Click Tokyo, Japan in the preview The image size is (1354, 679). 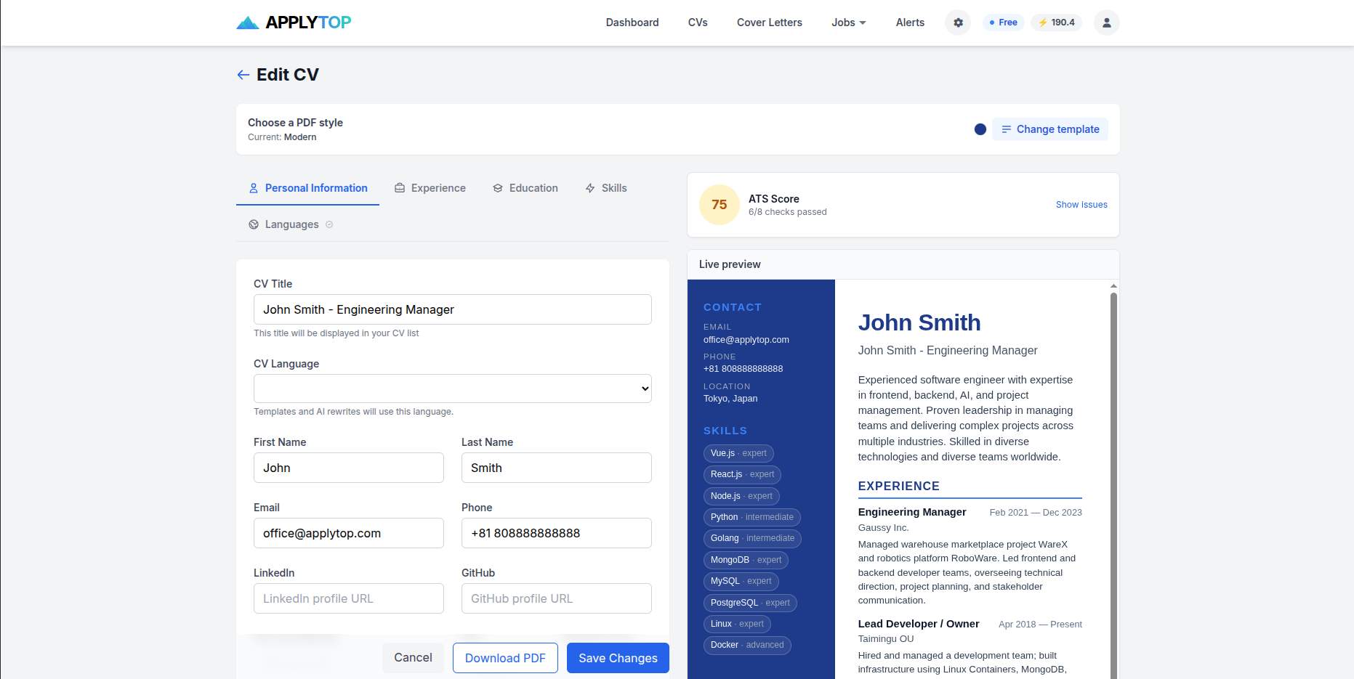pos(730,399)
